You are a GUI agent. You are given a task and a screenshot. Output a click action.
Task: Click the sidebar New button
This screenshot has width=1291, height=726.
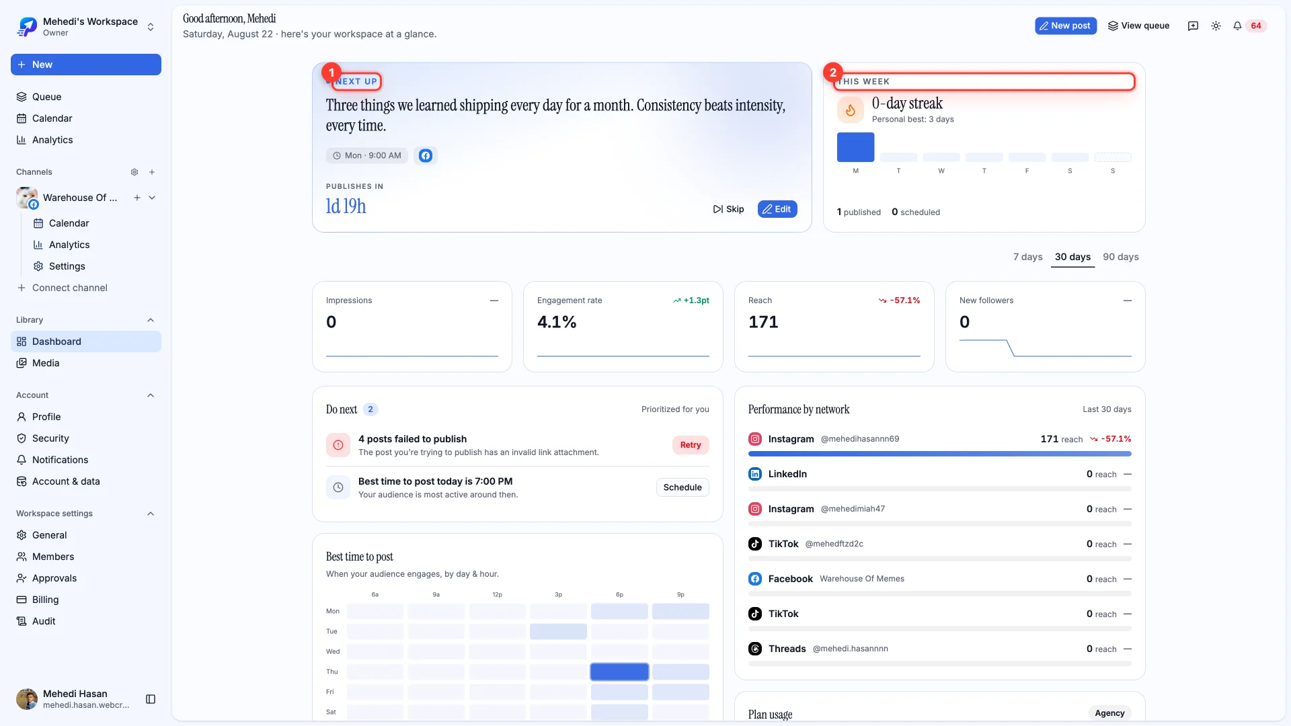86,65
